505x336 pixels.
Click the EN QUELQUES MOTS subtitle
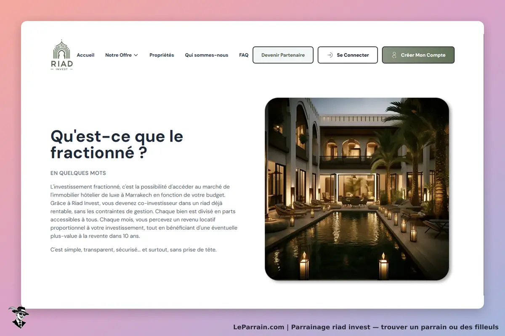click(78, 173)
